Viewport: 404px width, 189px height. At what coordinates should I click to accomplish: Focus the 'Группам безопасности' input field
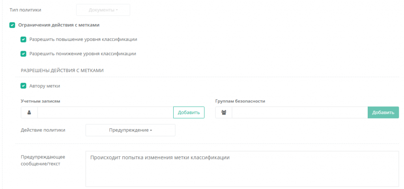[x=299, y=113]
